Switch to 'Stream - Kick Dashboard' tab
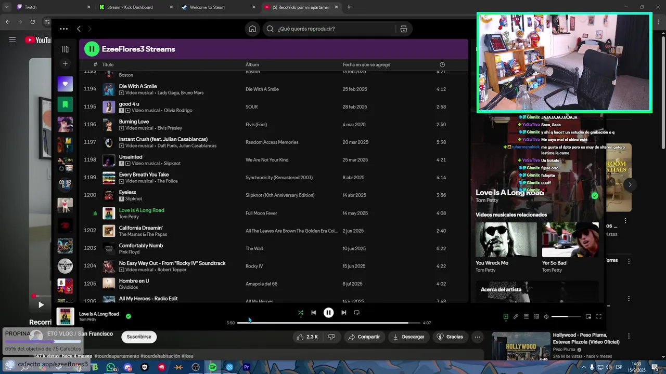This screenshot has height=374, width=666. point(136,7)
